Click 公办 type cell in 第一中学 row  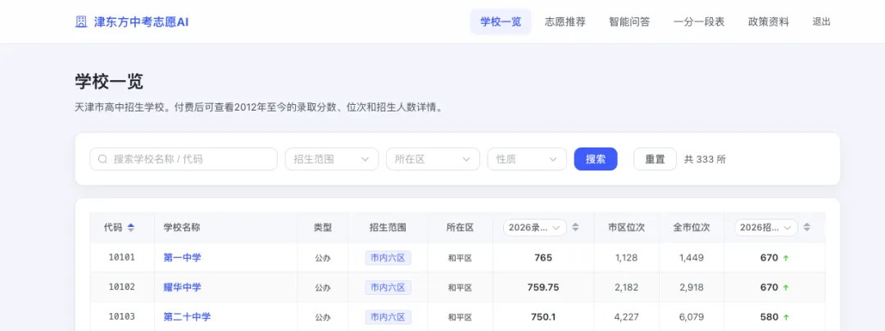(323, 258)
